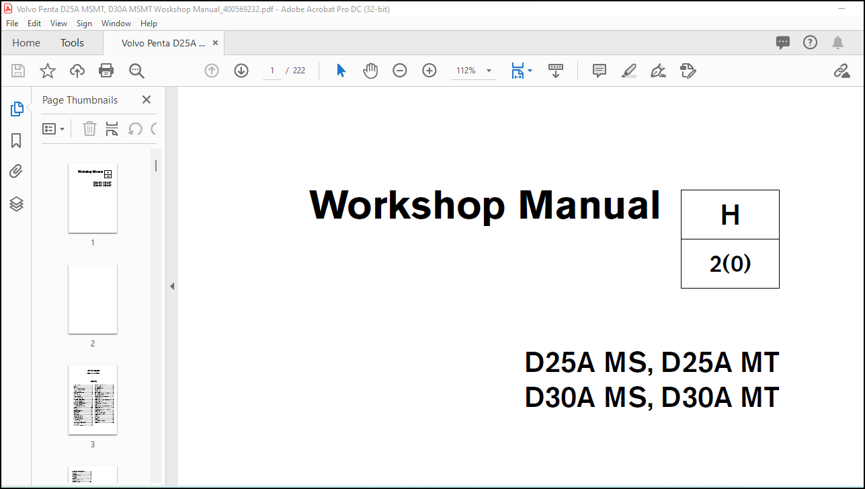Image resolution: width=865 pixels, height=489 pixels.
Task: Print the document with printer icon
Action: [x=106, y=71]
